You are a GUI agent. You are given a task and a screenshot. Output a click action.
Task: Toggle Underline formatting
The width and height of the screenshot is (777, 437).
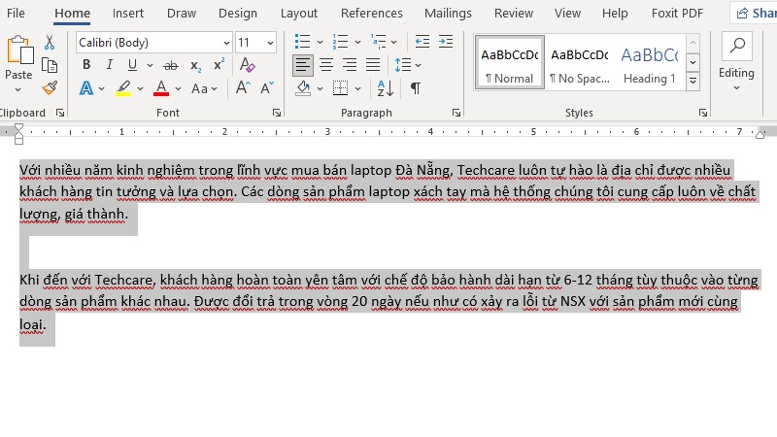[x=132, y=65]
